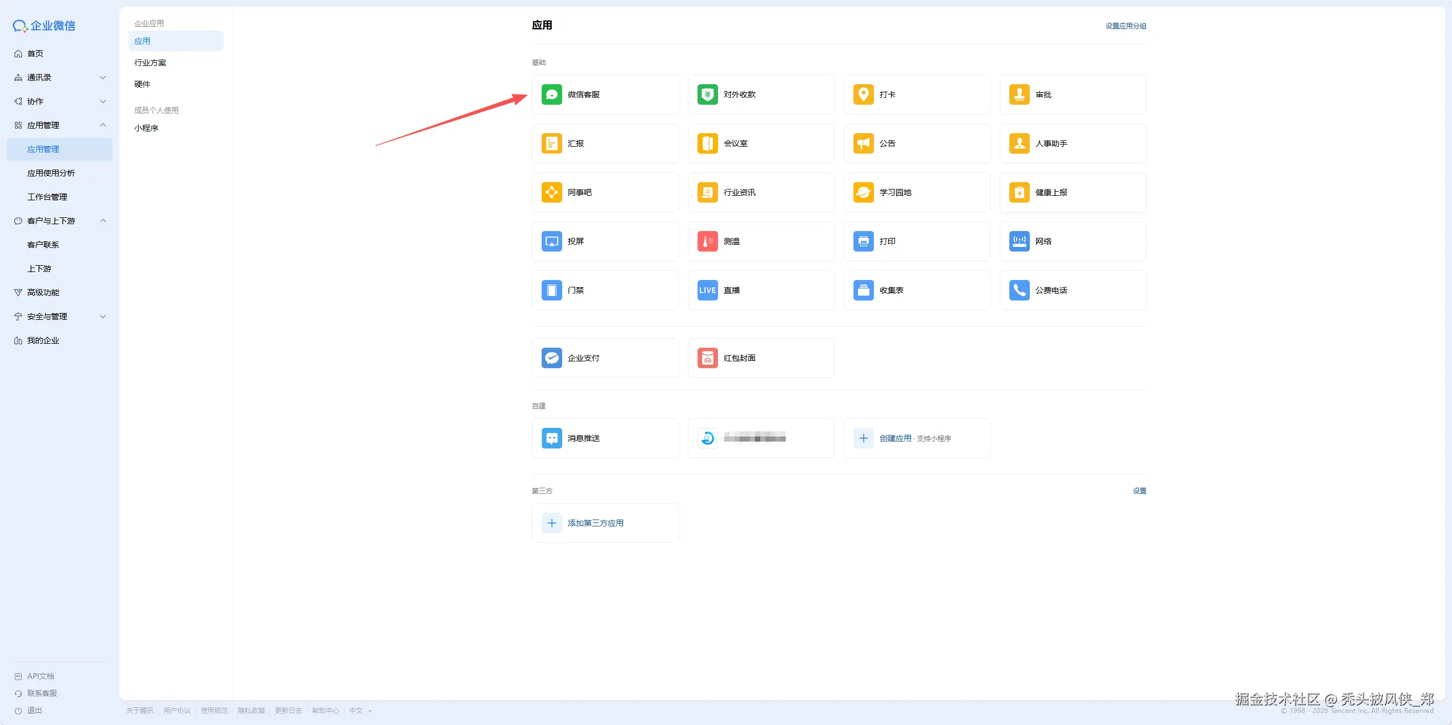Click 联系客服 at sidebar bottom

pyautogui.click(x=42, y=694)
